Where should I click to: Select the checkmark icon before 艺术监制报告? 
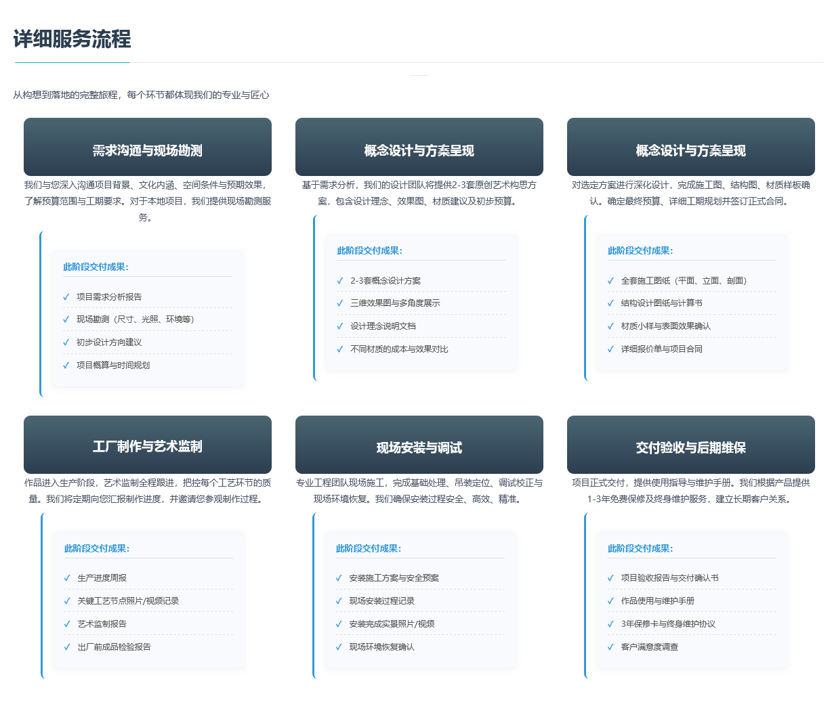67,624
